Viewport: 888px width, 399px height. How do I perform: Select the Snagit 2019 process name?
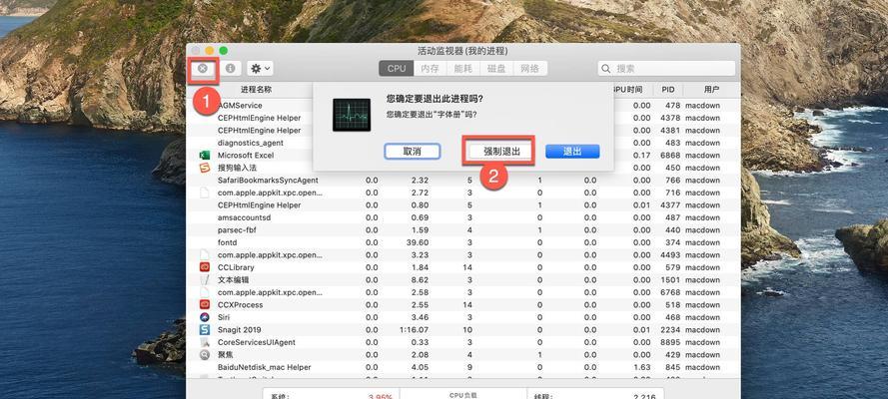point(240,329)
